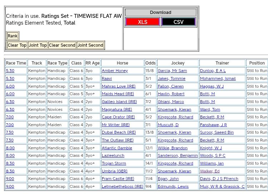The image size is (268, 195).
Task: Download ratings as CSV file
Action: pos(178,22)
